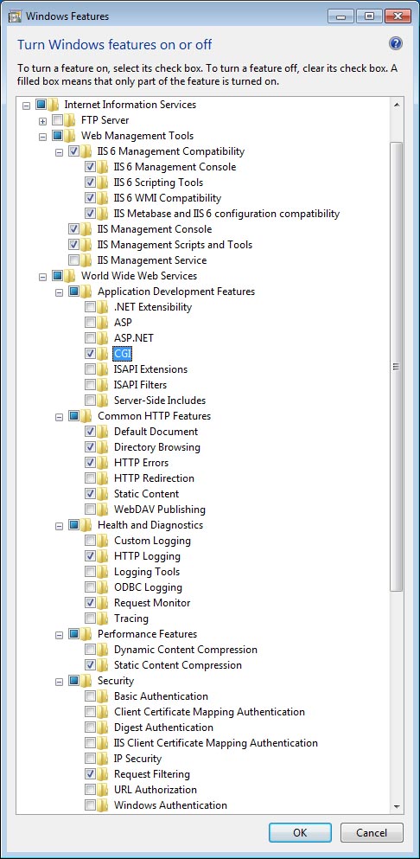Click the scrollbar up arrow
The width and height of the screenshot is (420, 859).
[x=397, y=104]
